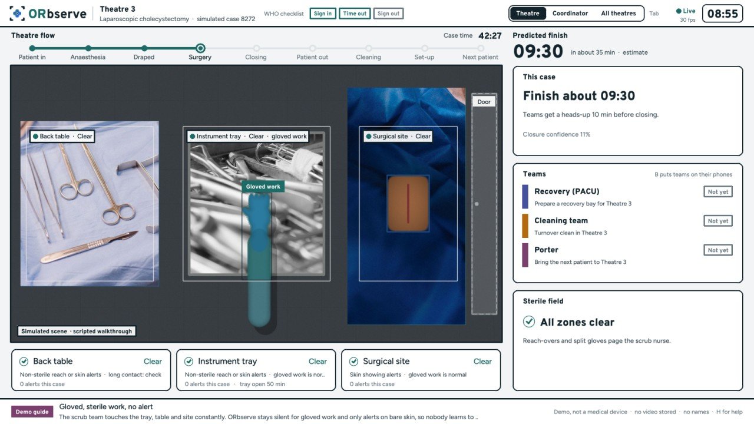Click the green Live status dot
The width and height of the screenshot is (754, 424).
679,11
